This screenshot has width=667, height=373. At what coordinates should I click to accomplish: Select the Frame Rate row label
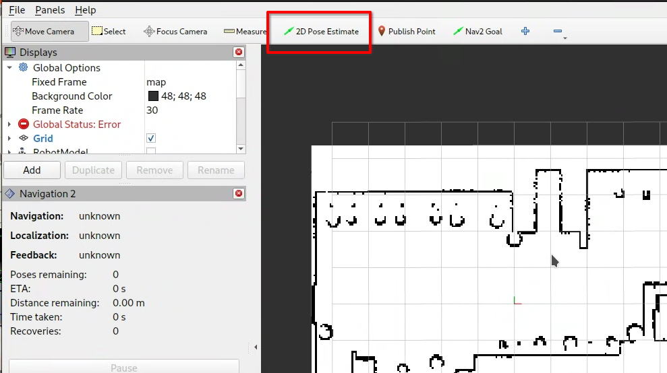click(x=57, y=110)
